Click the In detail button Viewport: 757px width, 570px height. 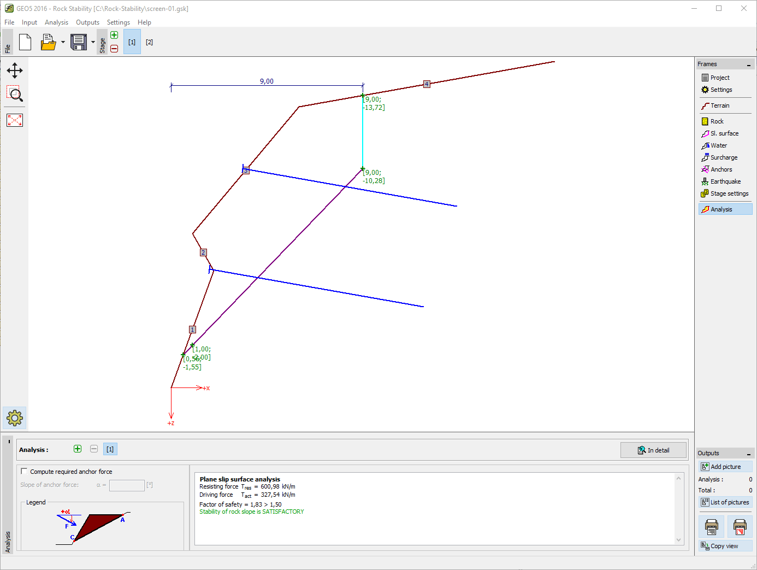pos(653,450)
